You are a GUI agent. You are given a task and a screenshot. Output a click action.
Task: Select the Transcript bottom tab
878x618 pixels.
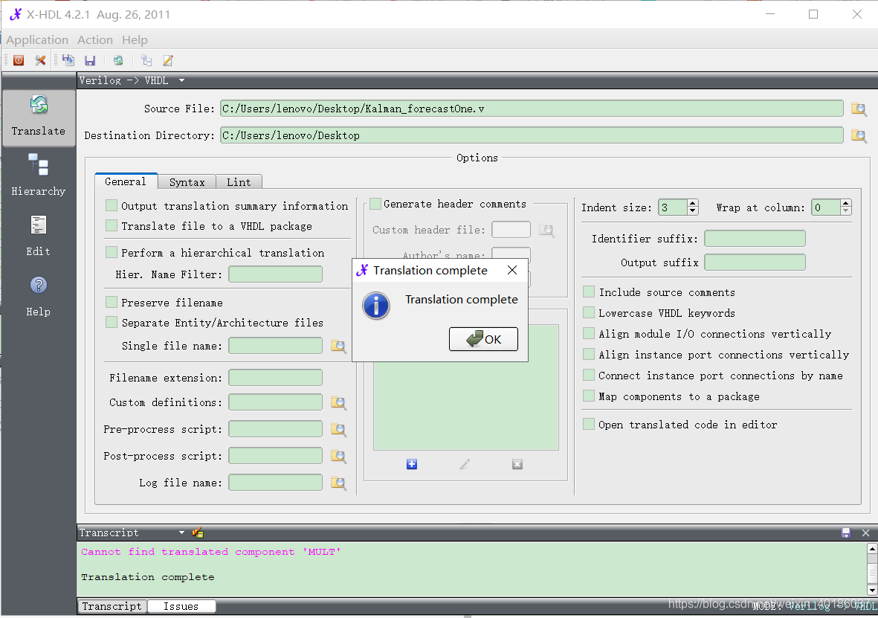coord(112,606)
